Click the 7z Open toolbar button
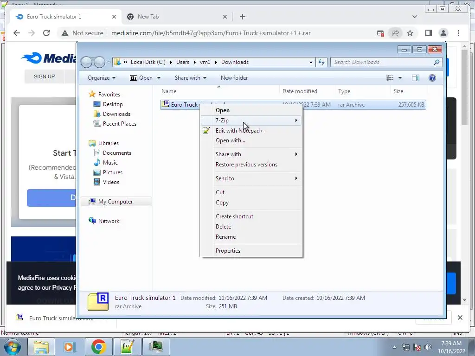 141,78
